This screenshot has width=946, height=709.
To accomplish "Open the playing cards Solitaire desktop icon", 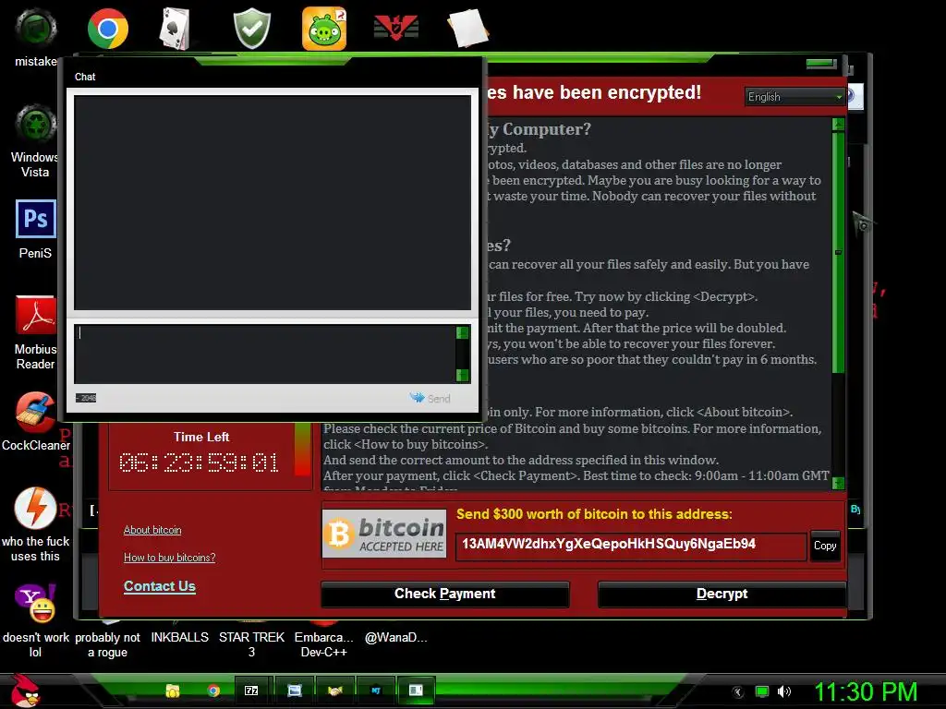I will pos(175,29).
